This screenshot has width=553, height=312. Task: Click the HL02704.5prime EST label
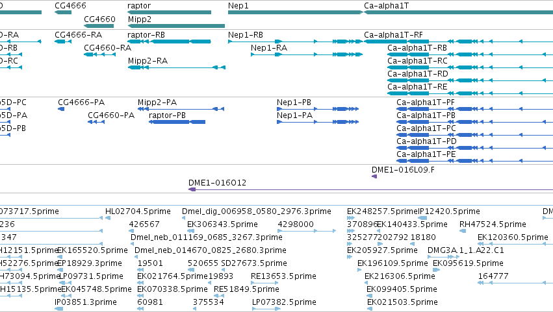[138, 211]
